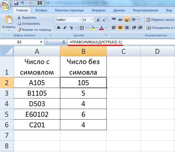
Task: Click Копировать to copy selection
Action: pos(29,24)
